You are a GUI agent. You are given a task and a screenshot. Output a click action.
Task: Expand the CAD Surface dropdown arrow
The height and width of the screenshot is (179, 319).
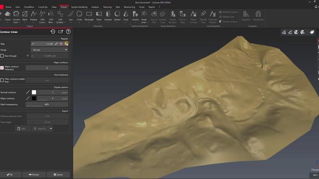pyautogui.click(x=64, y=22)
